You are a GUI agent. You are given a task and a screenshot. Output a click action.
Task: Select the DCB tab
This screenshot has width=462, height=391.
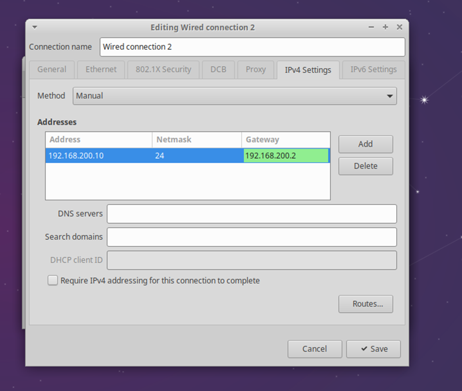218,69
